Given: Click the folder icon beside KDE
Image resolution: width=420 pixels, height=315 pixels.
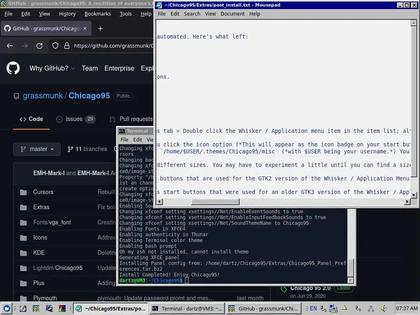Looking at the screenshot, I should (x=23, y=253).
